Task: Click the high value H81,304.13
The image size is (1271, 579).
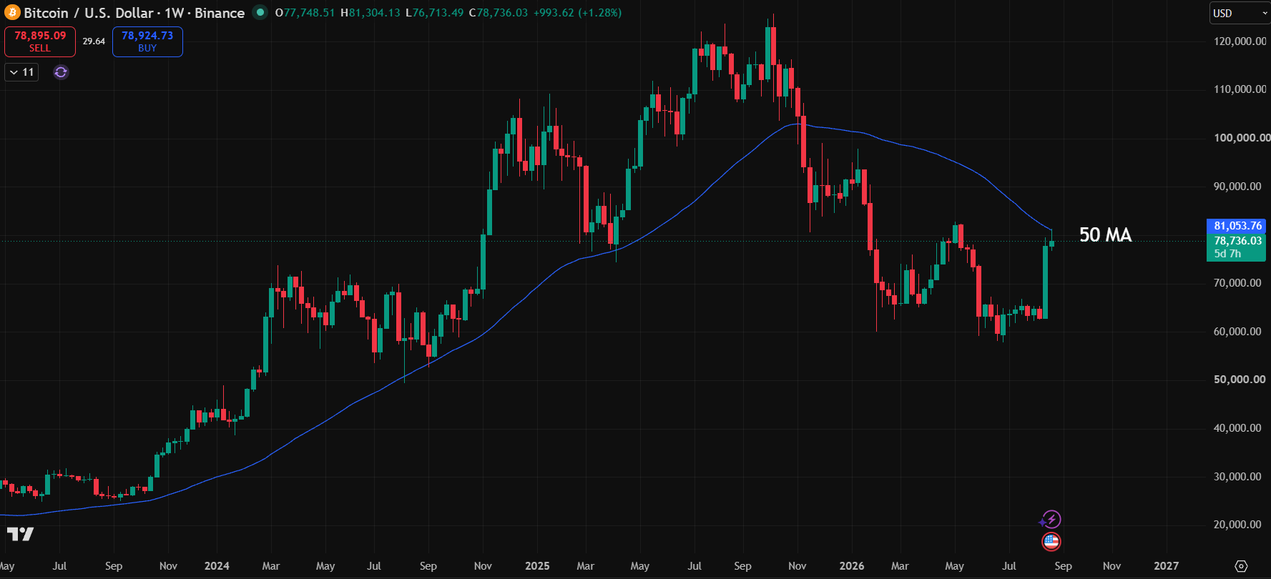Action: [370, 13]
